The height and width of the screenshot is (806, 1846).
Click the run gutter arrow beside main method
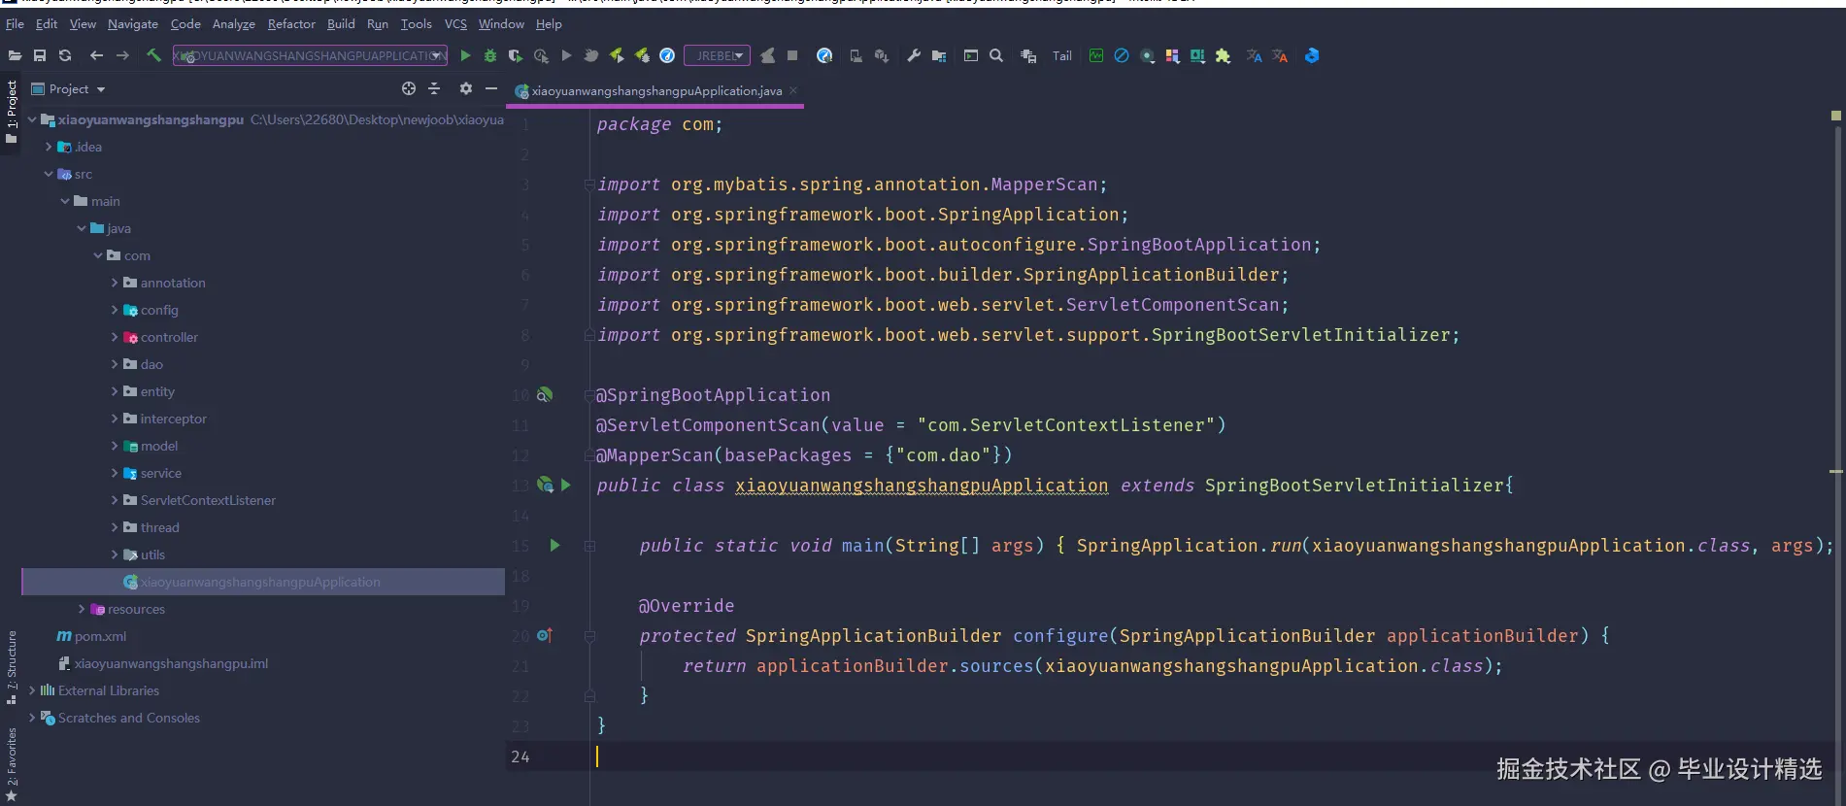[554, 546]
